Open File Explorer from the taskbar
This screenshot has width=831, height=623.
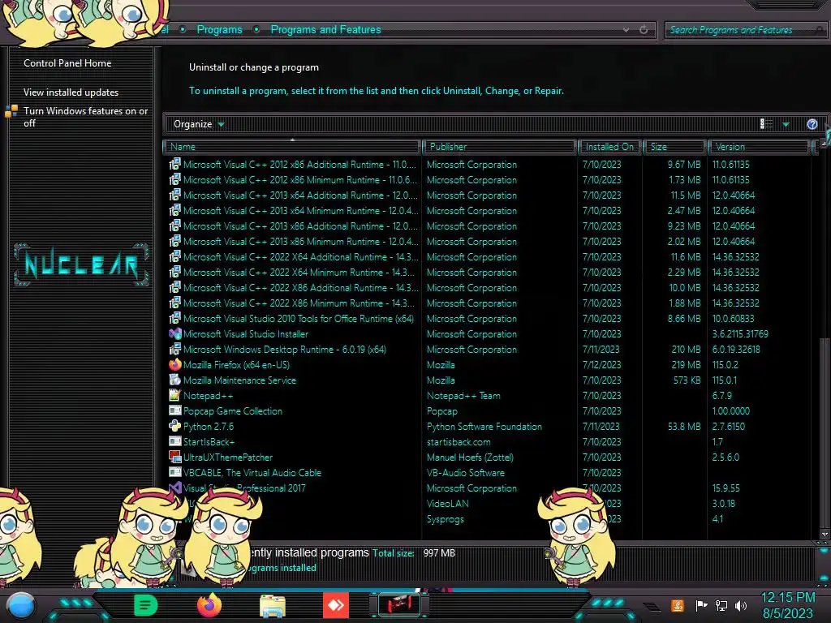click(273, 605)
